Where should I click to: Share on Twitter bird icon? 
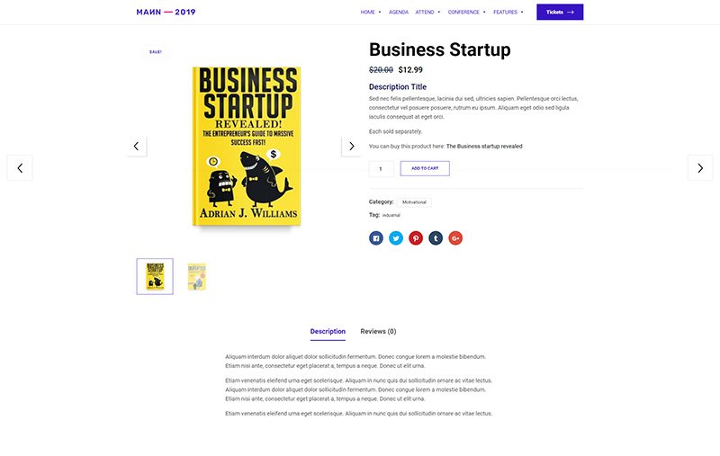pos(396,238)
